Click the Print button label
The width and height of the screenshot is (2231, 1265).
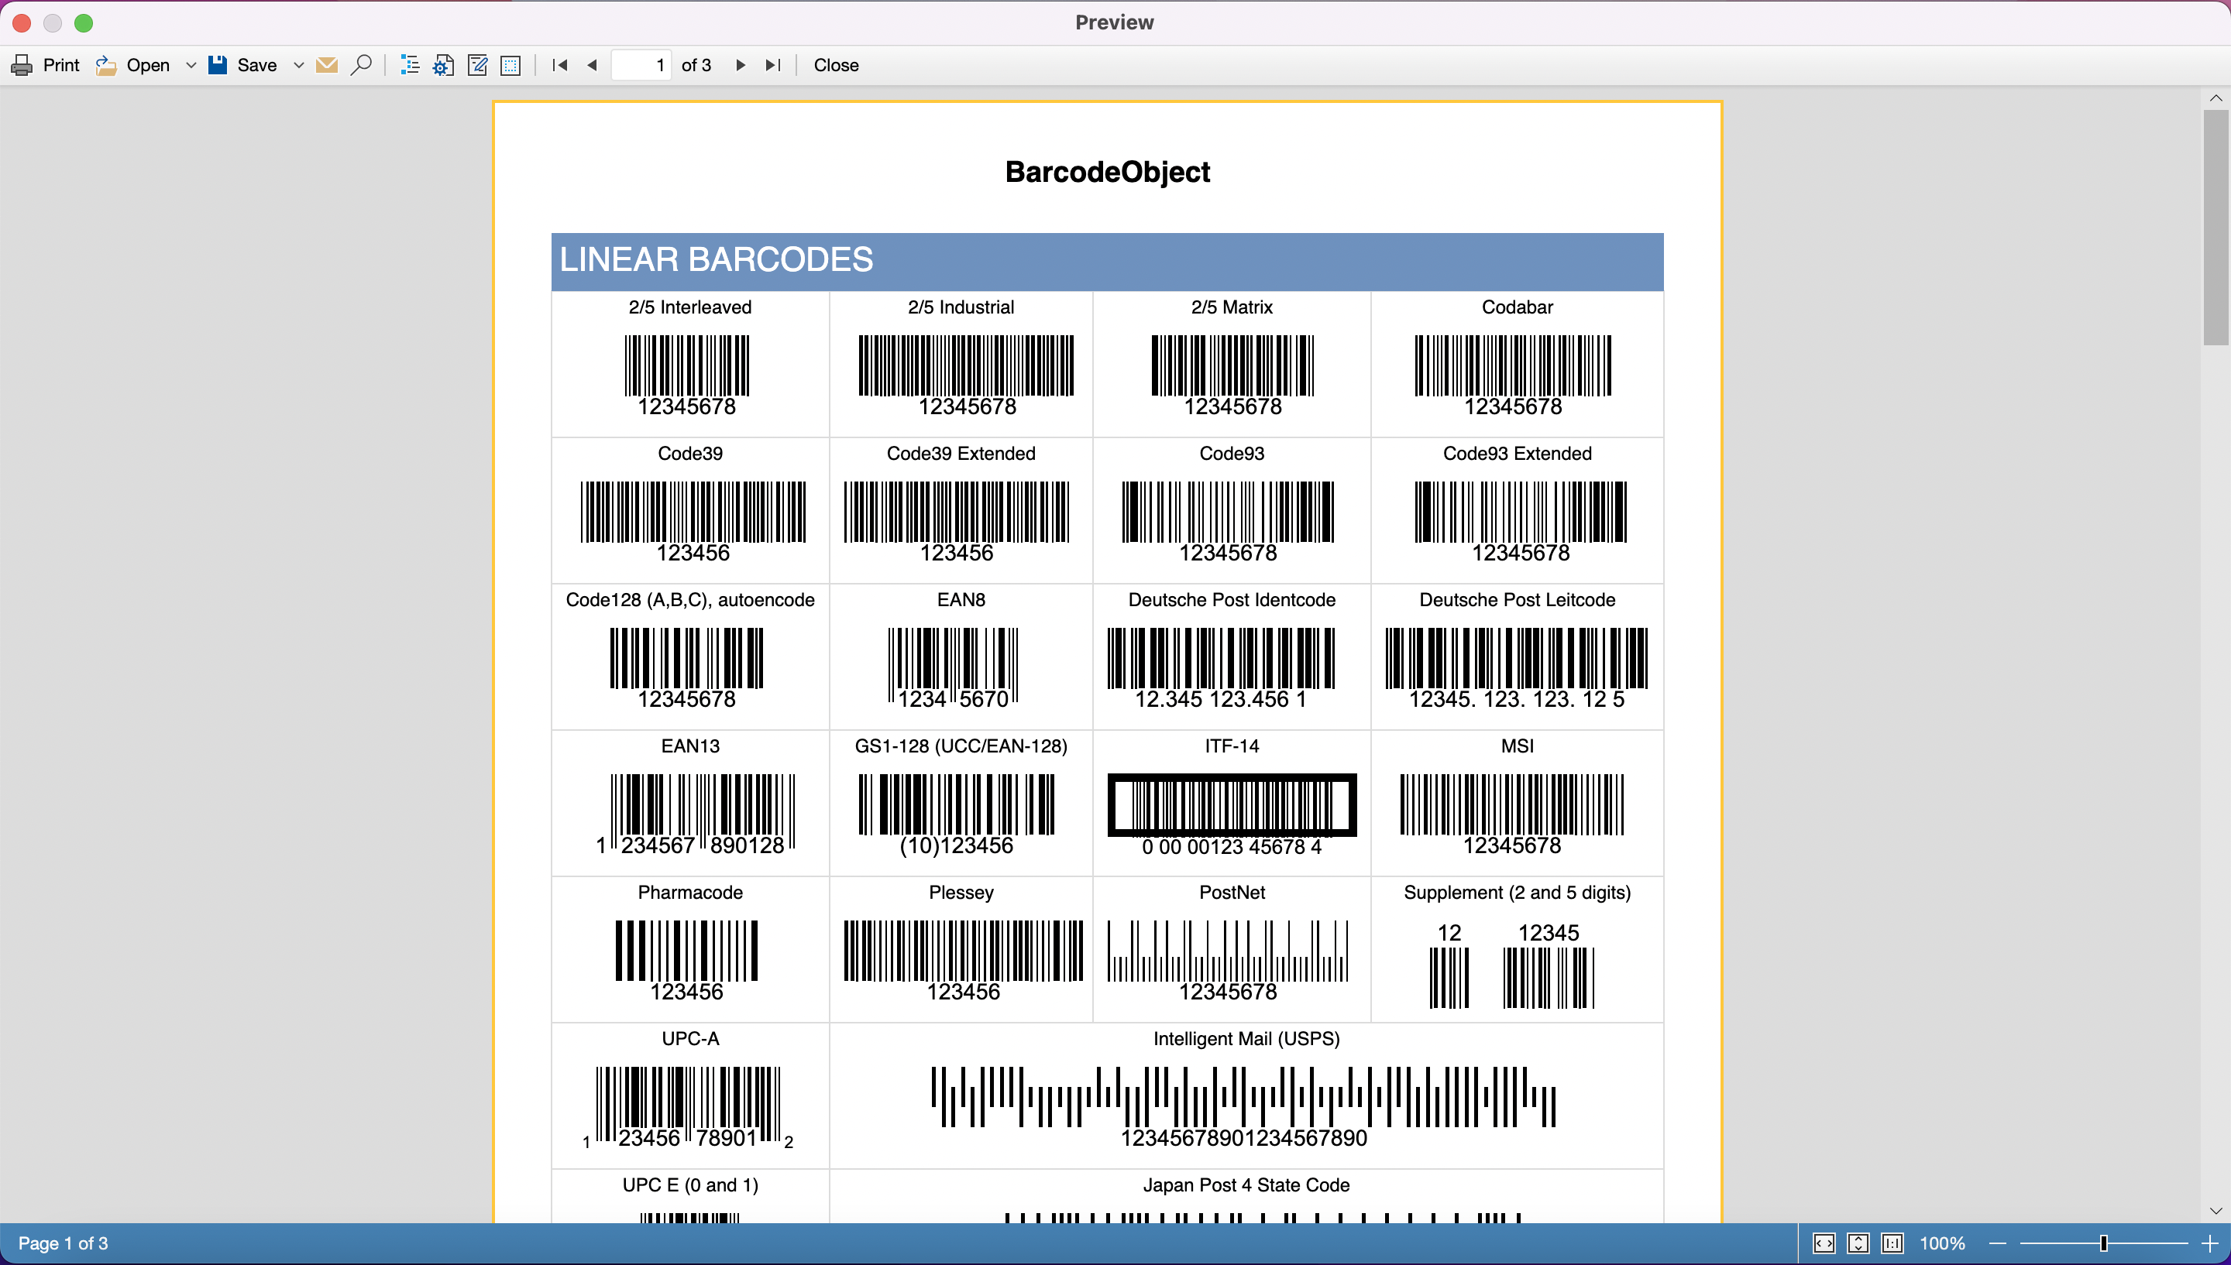(x=61, y=65)
